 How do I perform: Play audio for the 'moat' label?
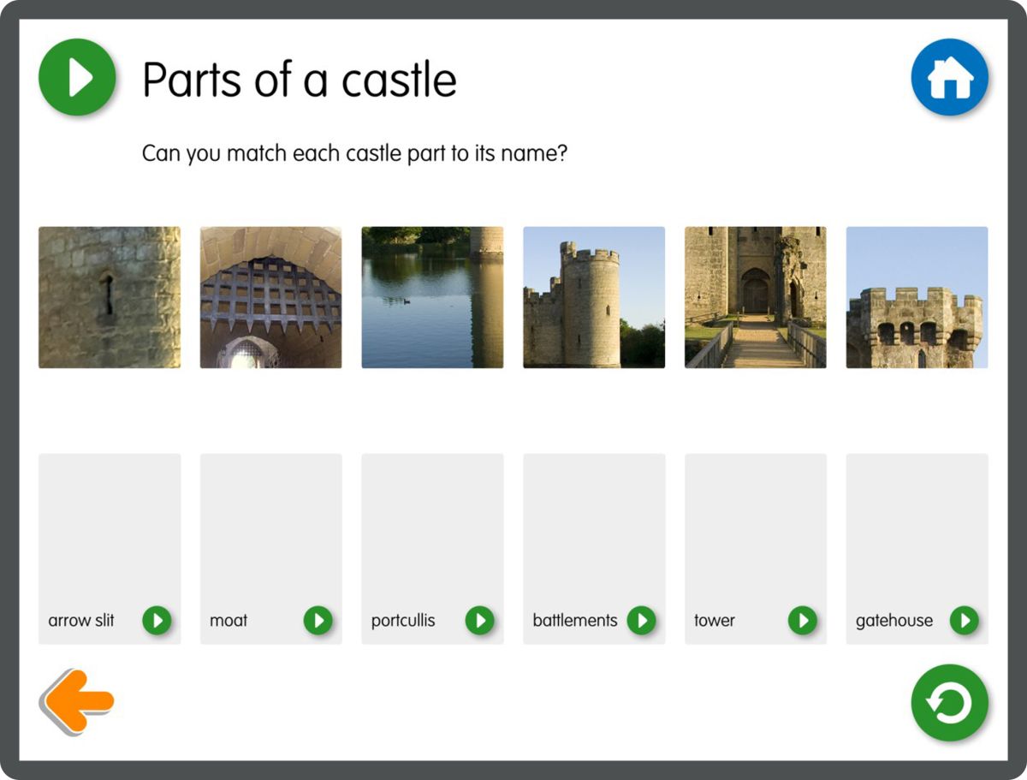[x=318, y=620]
